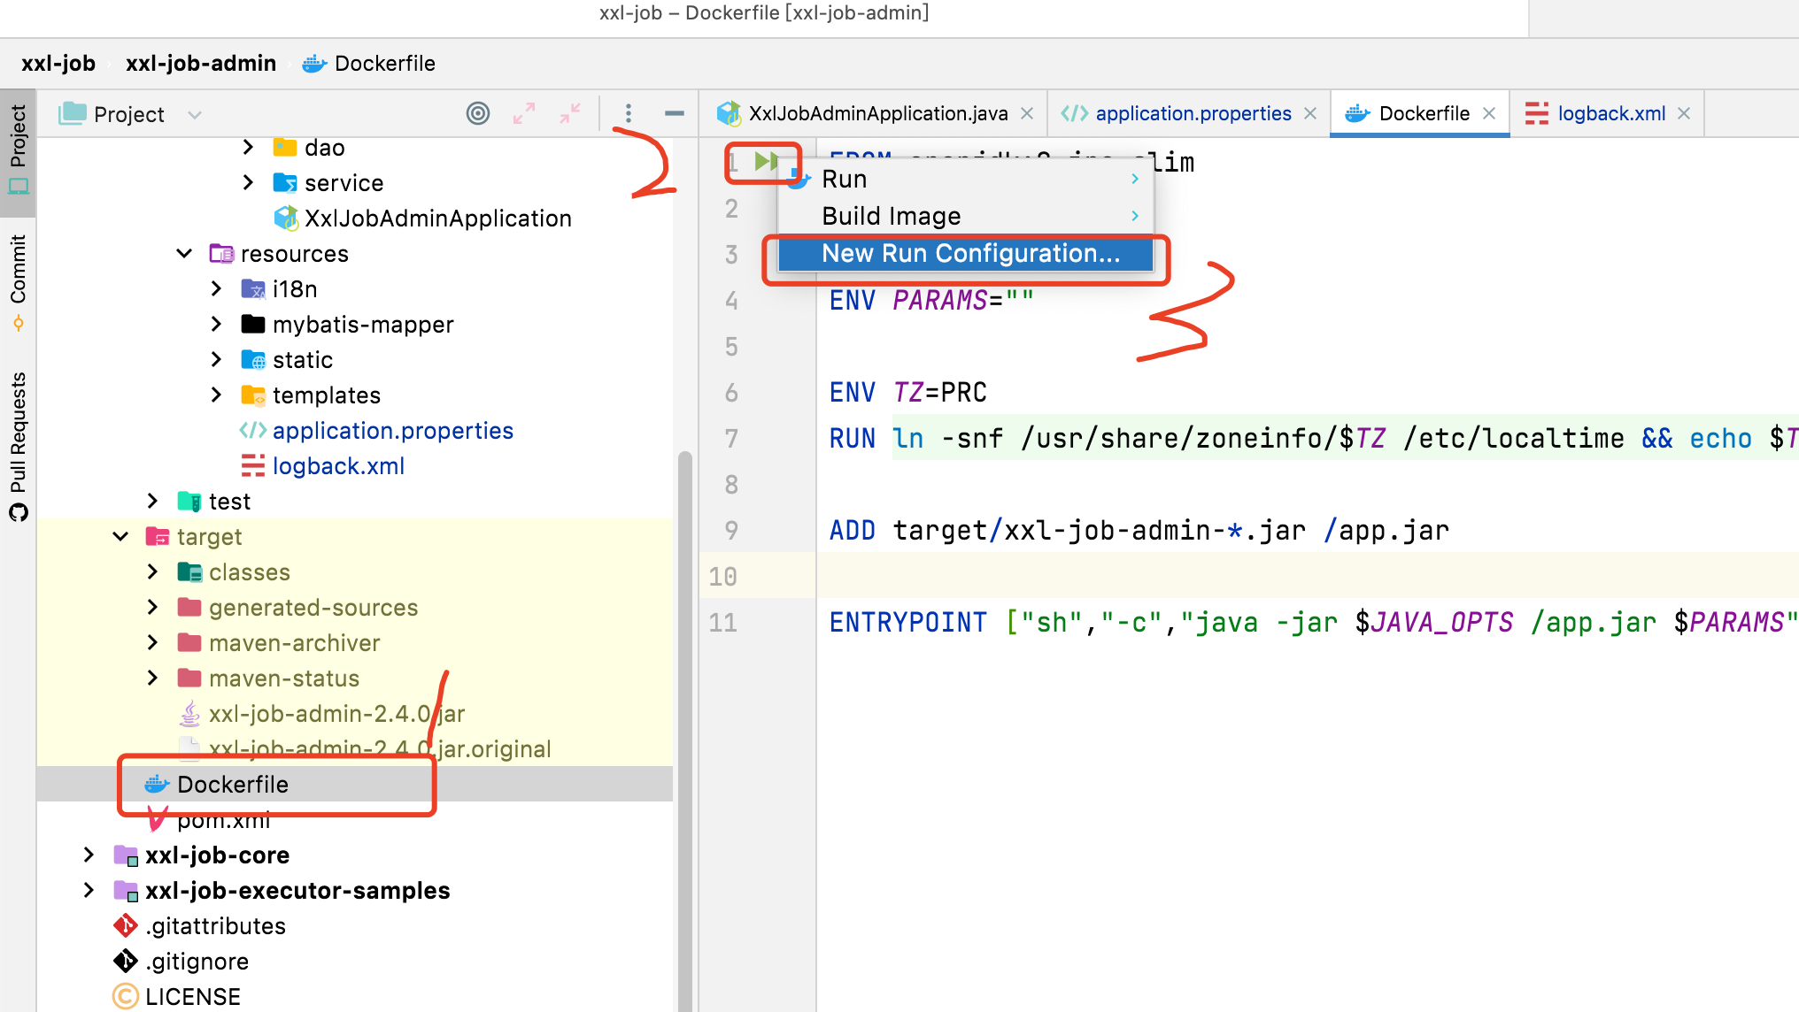The width and height of the screenshot is (1799, 1012).
Task: Select New Run Configuration... menu item
Action: [x=965, y=253]
